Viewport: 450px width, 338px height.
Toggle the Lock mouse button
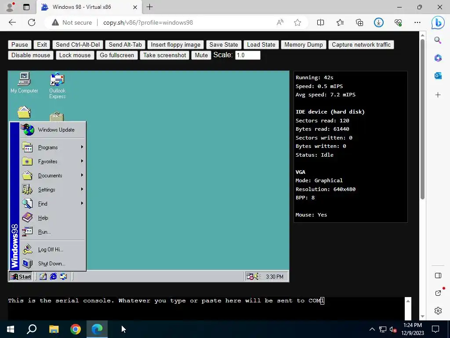(x=75, y=55)
